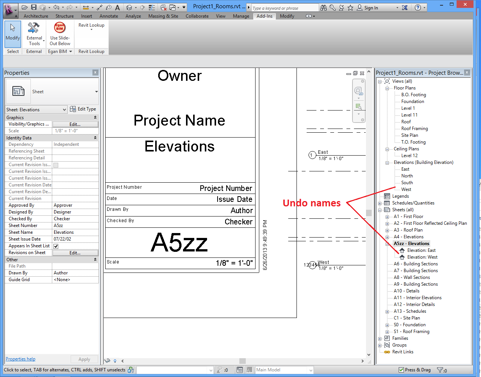Select the Text tool icon
The width and height of the screenshot is (481, 377).
coord(118,8)
